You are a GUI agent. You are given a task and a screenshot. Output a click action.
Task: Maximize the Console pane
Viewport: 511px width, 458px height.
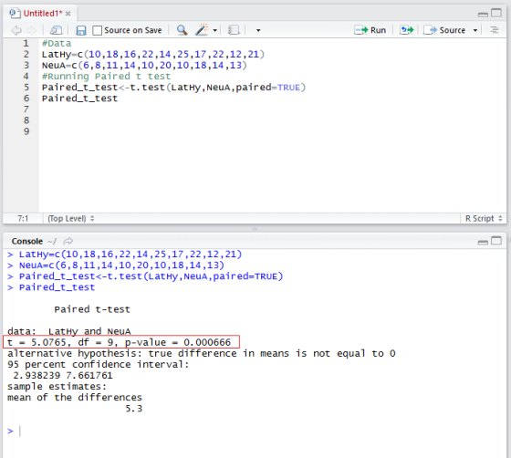click(496, 241)
